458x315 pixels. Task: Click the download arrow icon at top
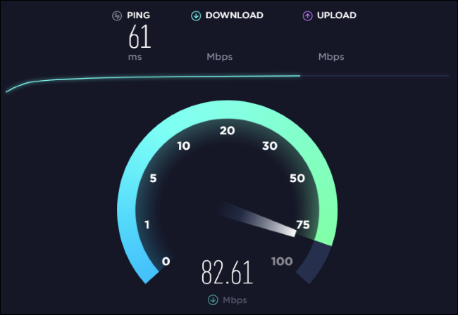pos(196,15)
